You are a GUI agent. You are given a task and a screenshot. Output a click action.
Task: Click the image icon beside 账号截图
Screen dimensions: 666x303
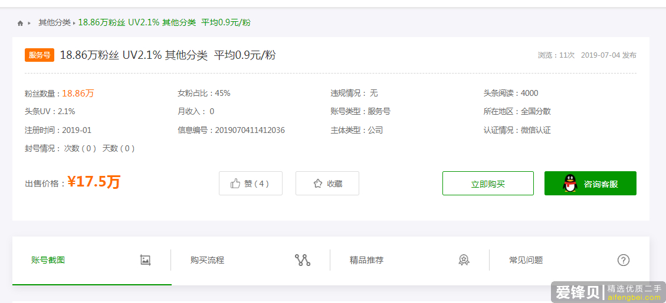point(146,260)
